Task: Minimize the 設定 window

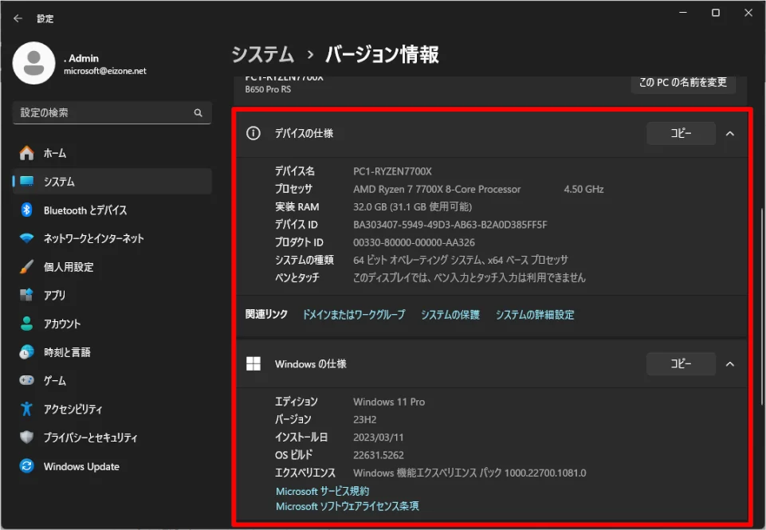Action: [x=683, y=13]
